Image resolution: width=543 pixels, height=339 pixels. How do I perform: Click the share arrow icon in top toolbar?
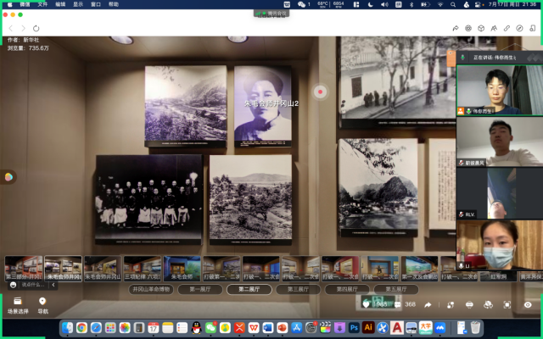(456, 28)
